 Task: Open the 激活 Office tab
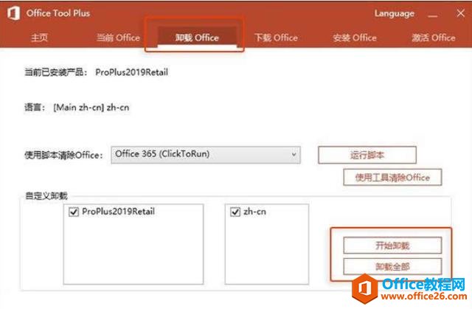[x=434, y=38]
